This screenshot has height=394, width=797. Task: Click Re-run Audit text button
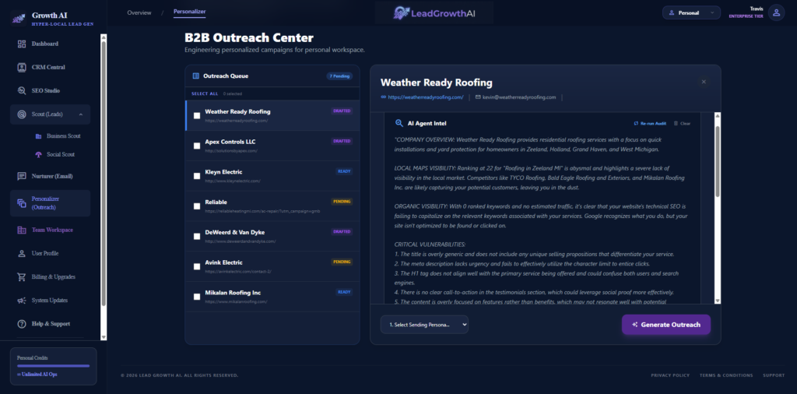coord(653,124)
